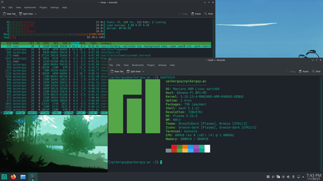Screen dimensions: 323x181
Task: Click htop F6 SortBy button
Action: click(x=67, y=113)
